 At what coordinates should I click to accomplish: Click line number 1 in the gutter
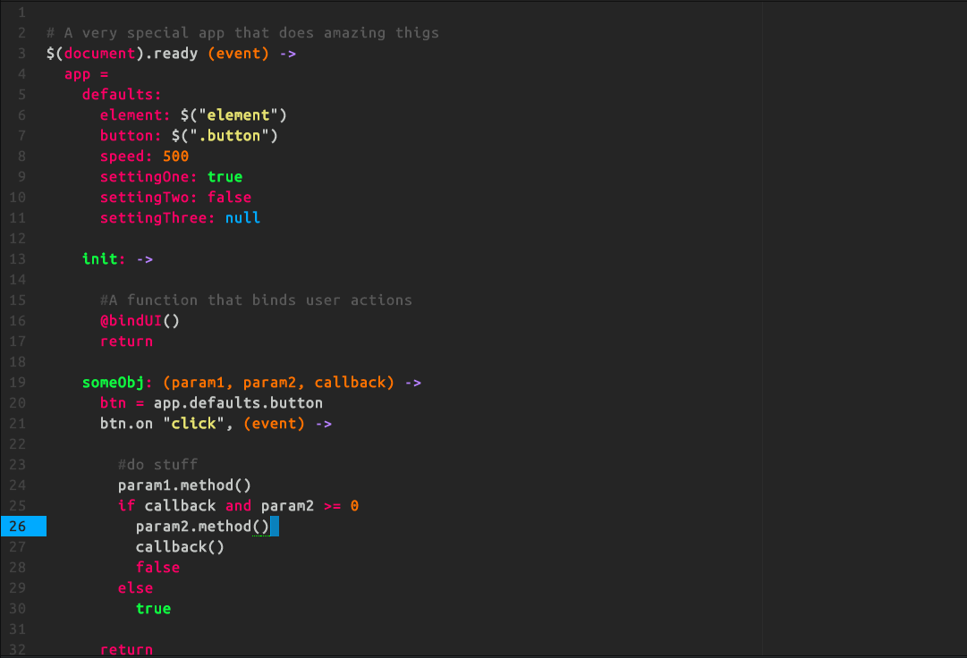point(20,12)
